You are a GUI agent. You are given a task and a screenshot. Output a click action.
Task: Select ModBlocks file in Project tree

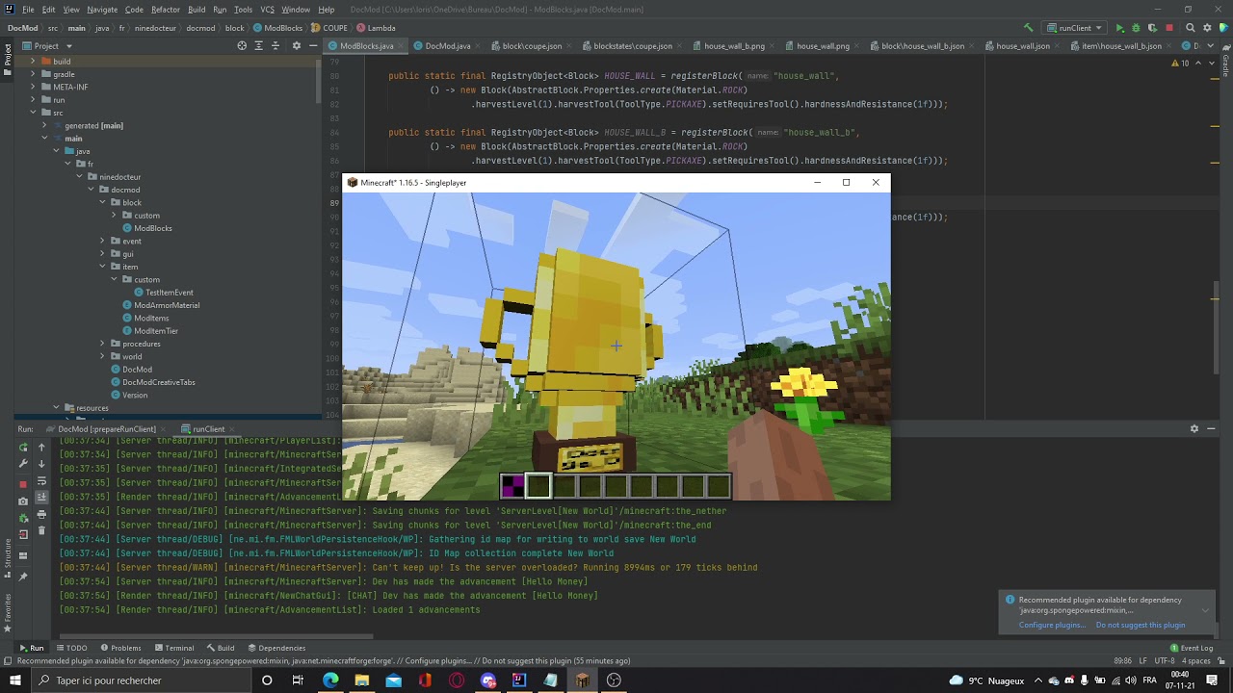pos(153,228)
